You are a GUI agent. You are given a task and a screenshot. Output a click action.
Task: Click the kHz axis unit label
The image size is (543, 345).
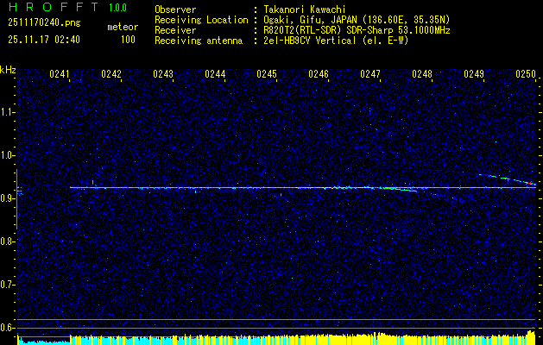8,69
